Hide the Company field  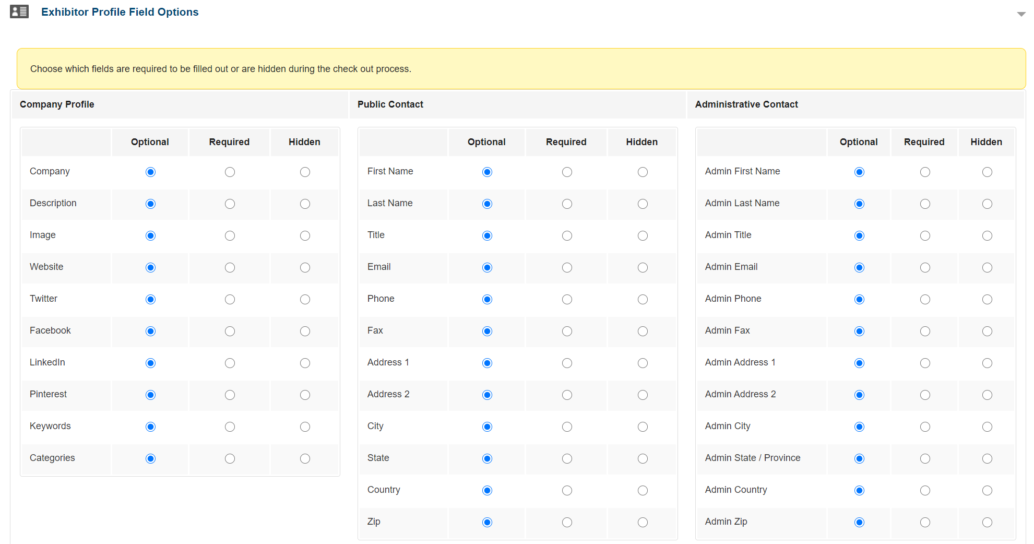tap(305, 172)
